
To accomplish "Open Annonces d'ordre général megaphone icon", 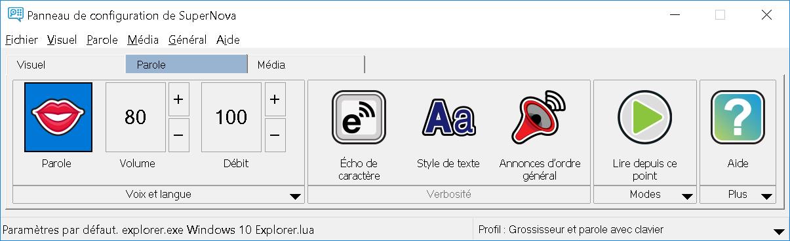I will point(540,118).
